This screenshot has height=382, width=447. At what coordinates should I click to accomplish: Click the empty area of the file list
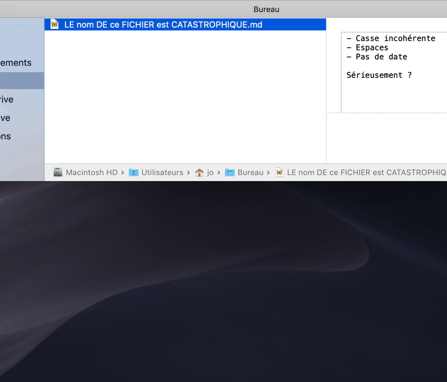click(x=185, y=94)
